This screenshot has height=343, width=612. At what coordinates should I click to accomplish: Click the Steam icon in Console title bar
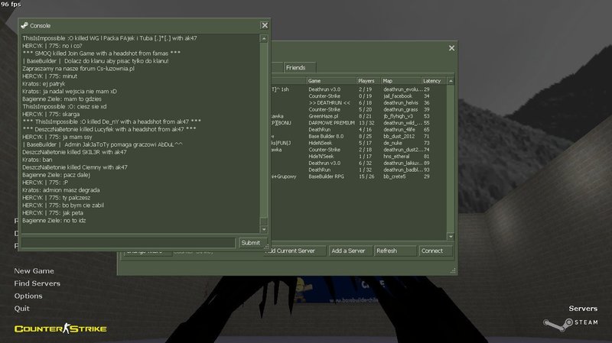tap(24, 25)
